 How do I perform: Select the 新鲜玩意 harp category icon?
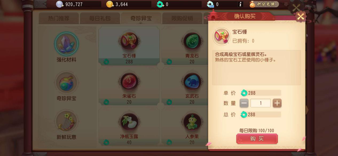click(x=66, y=121)
